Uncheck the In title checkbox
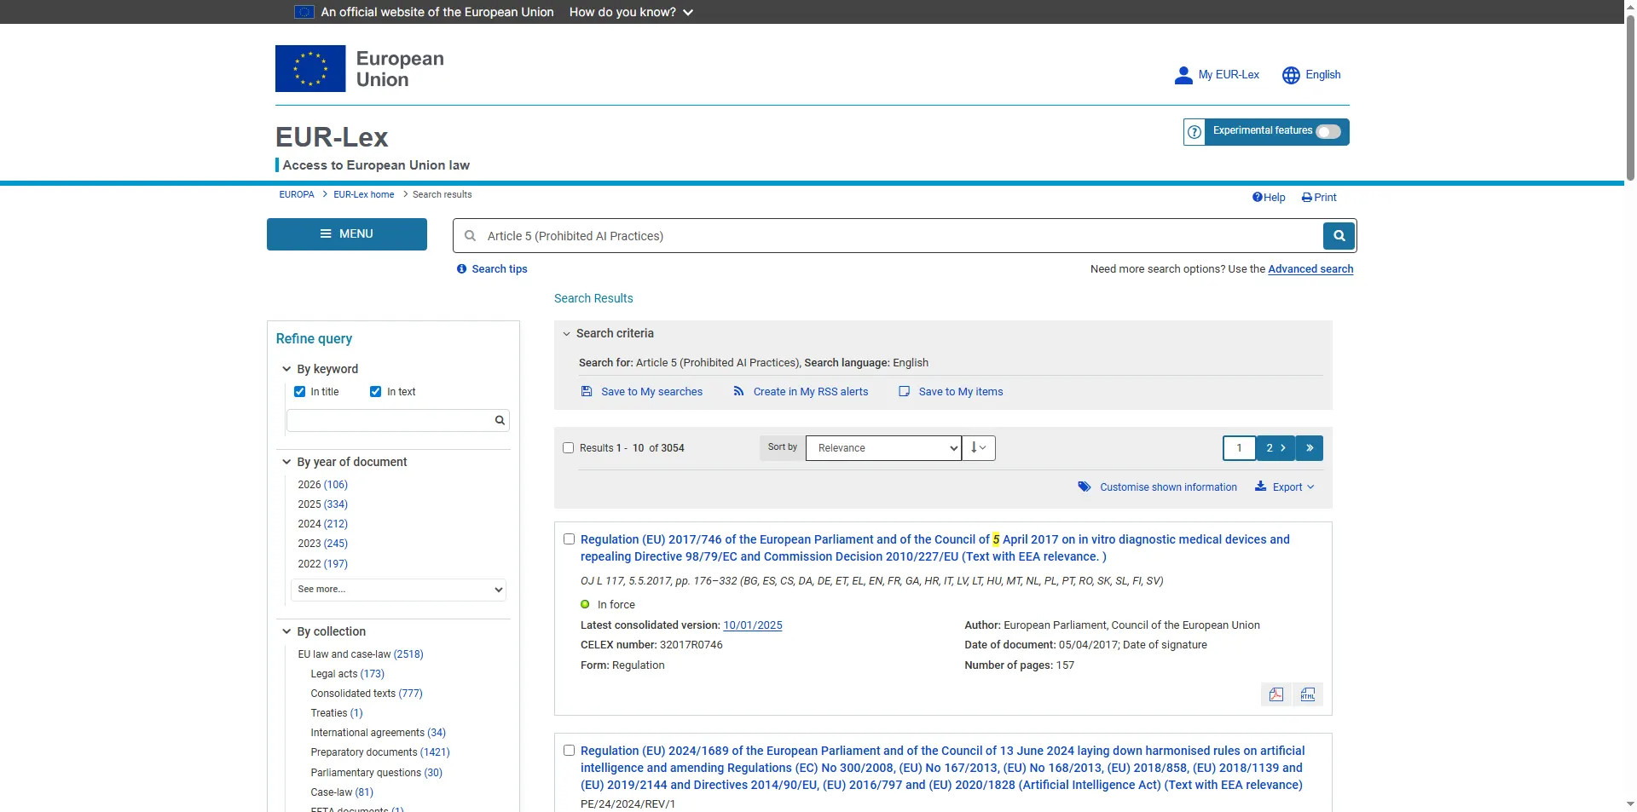The image size is (1637, 812). pyautogui.click(x=299, y=392)
